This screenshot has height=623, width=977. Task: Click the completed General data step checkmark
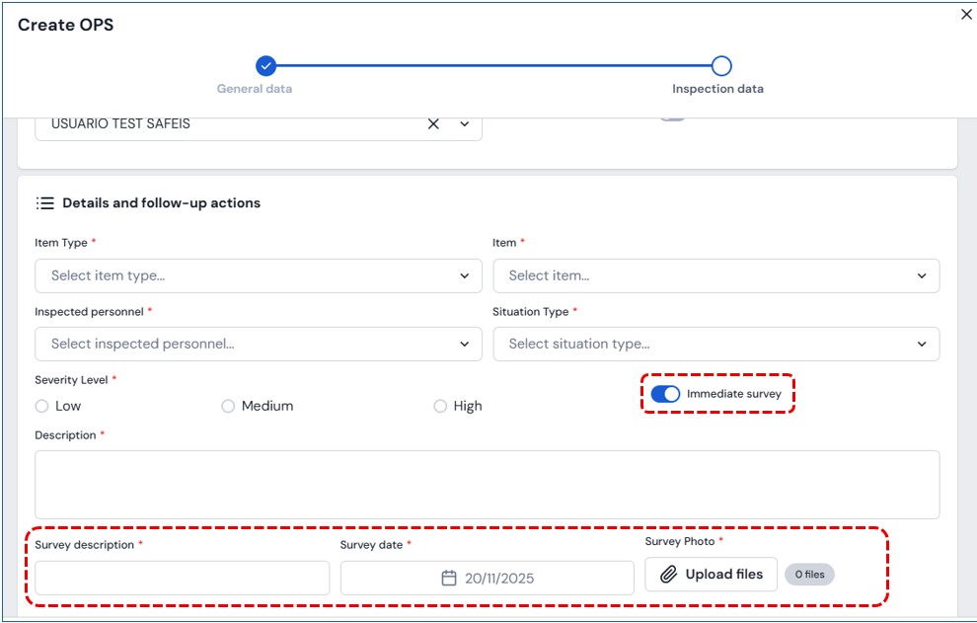(265, 66)
